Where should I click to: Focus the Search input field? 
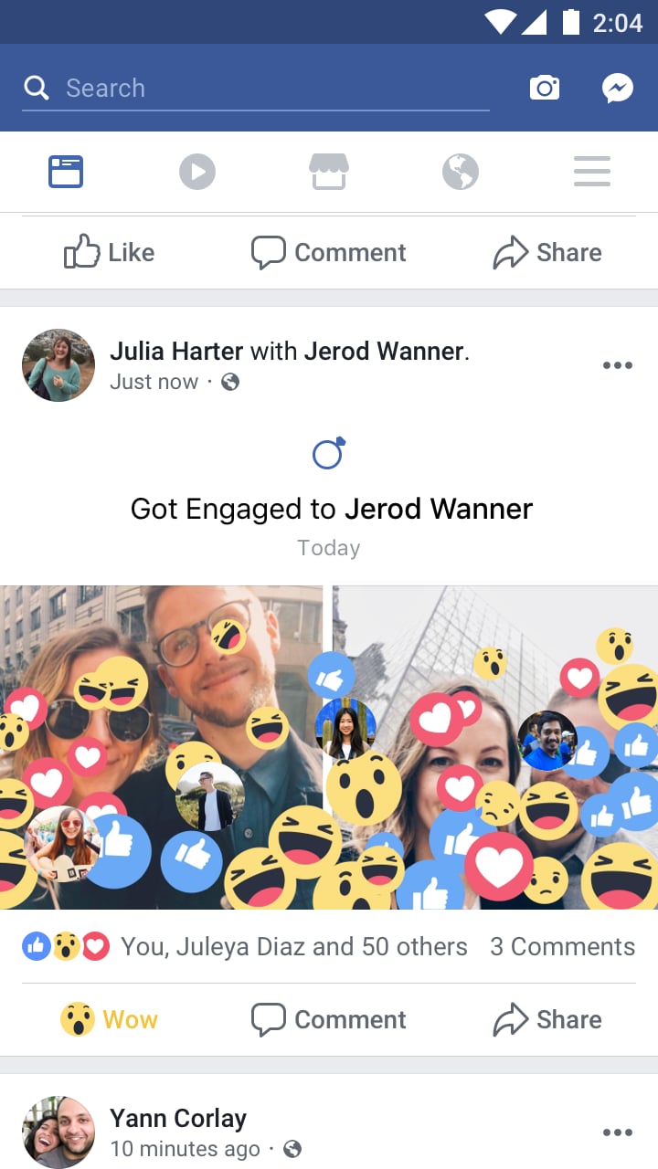click(256, 89)
